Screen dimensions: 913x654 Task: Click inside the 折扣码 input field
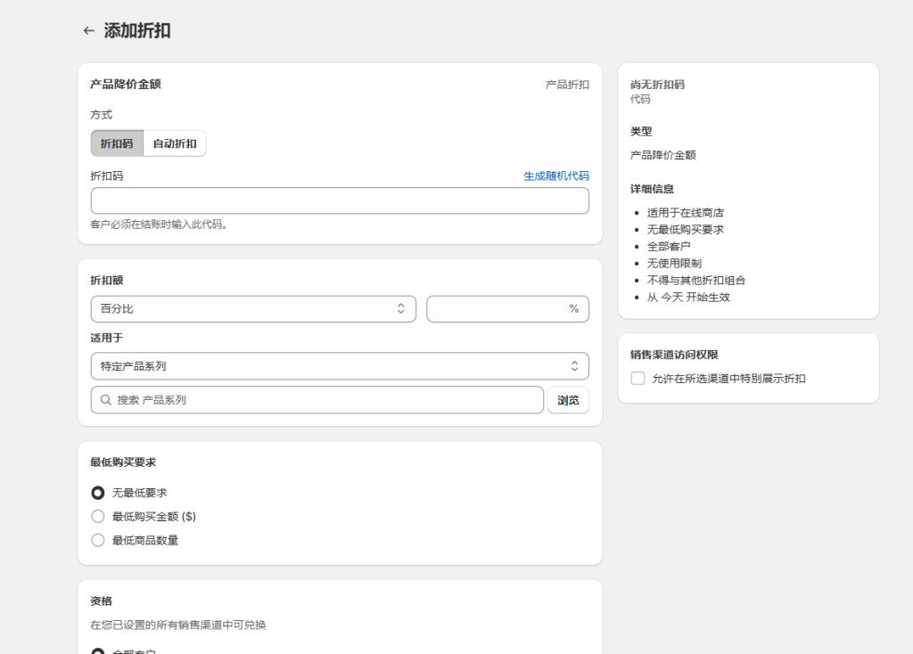pos(340,200)
